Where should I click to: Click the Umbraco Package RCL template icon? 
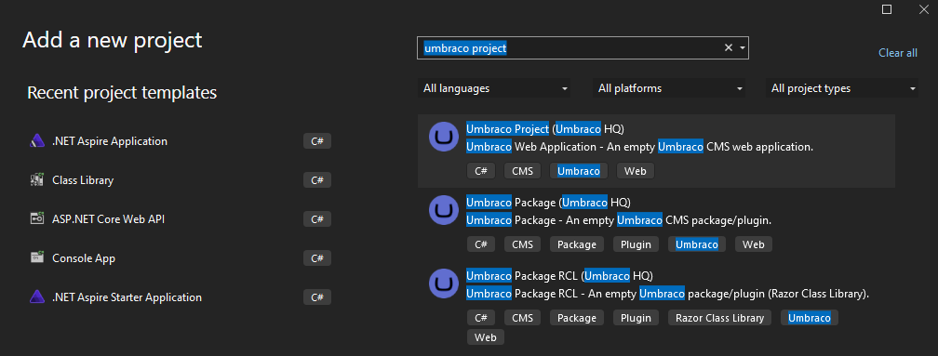pos(444,283)
